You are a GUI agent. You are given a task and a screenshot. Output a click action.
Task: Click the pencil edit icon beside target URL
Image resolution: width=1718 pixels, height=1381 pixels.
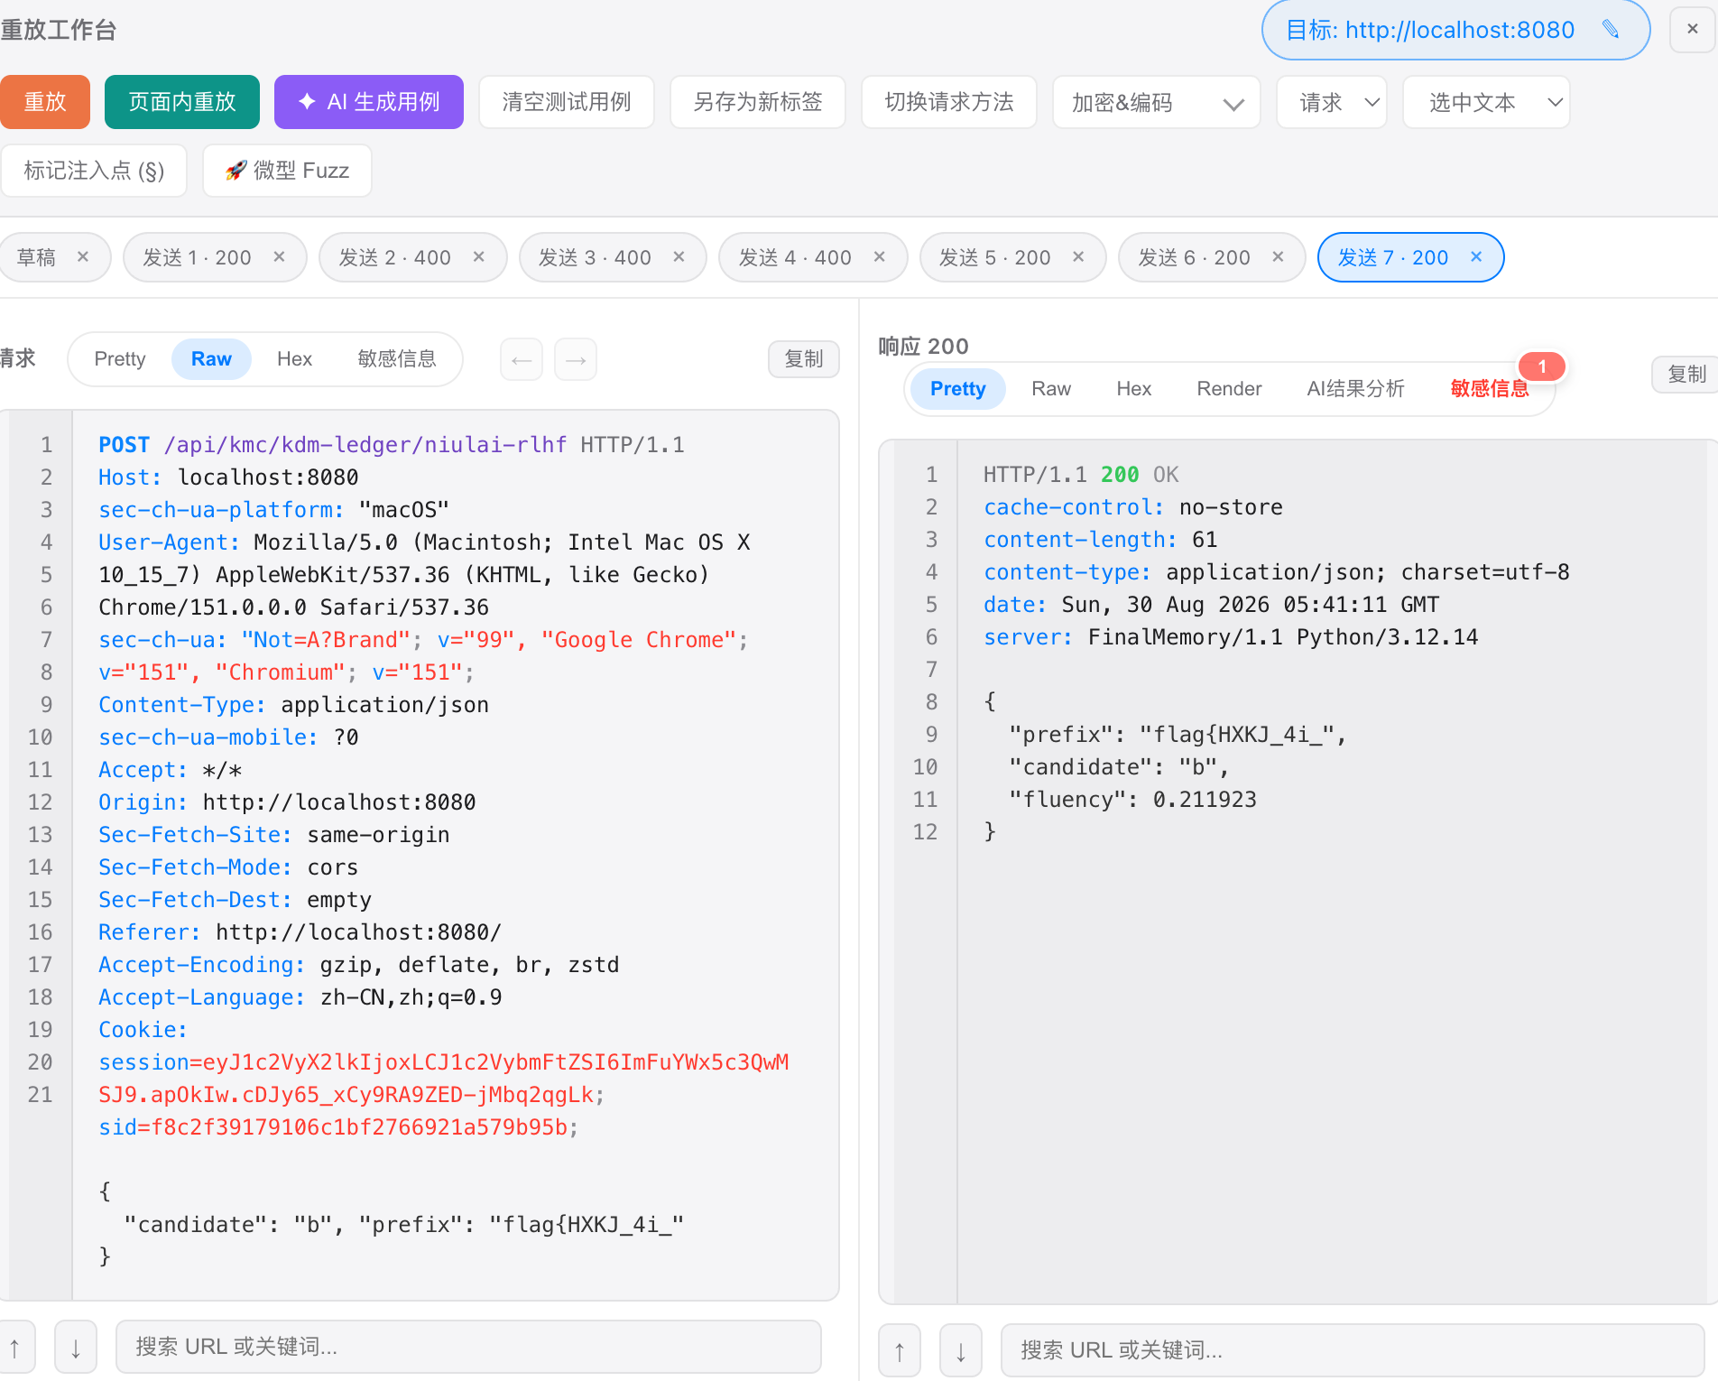coord(1611,30)
